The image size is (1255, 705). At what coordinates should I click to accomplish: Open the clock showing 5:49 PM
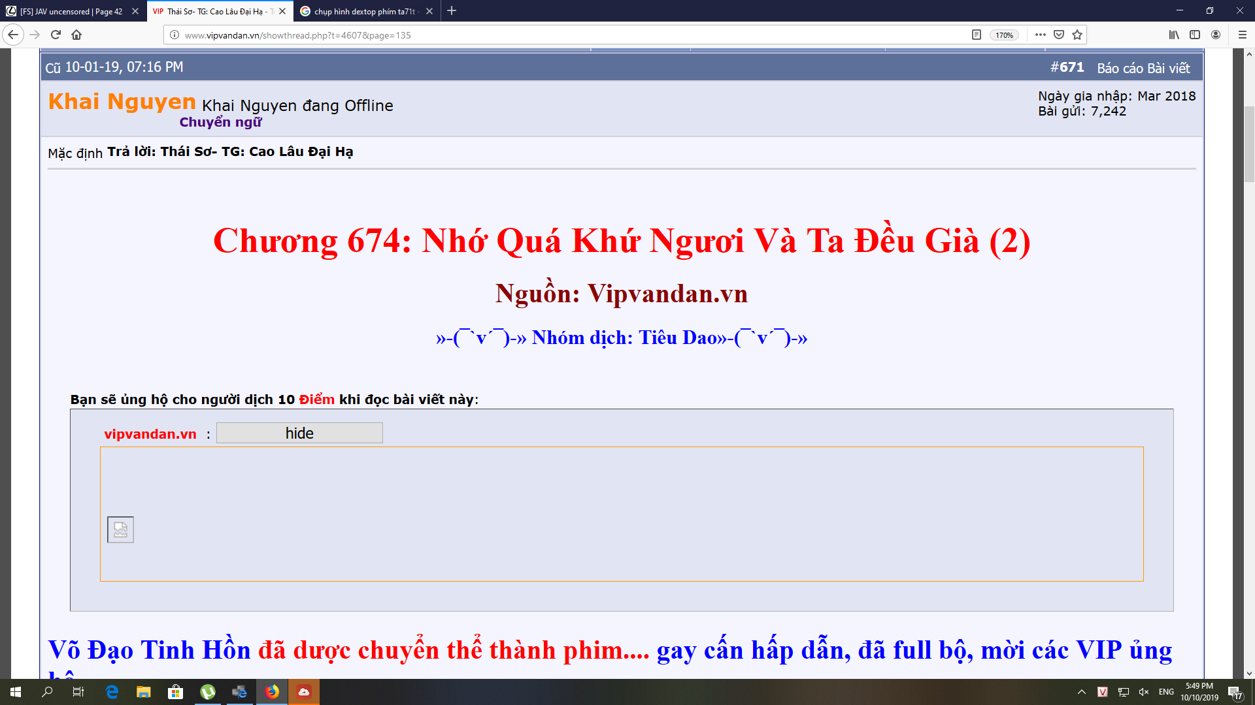click(1199, 692)
